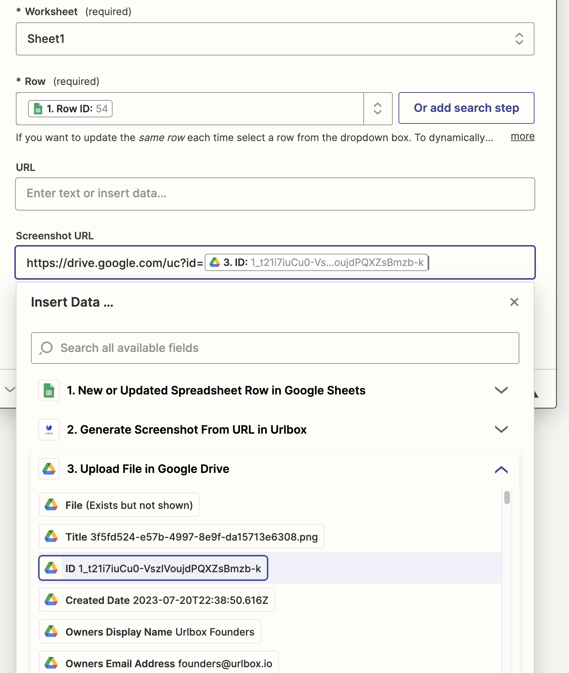Open the Row field dropdown arrows
This screenshot has height=673, width=569.
pyautogui.click(x=377, y=109)
